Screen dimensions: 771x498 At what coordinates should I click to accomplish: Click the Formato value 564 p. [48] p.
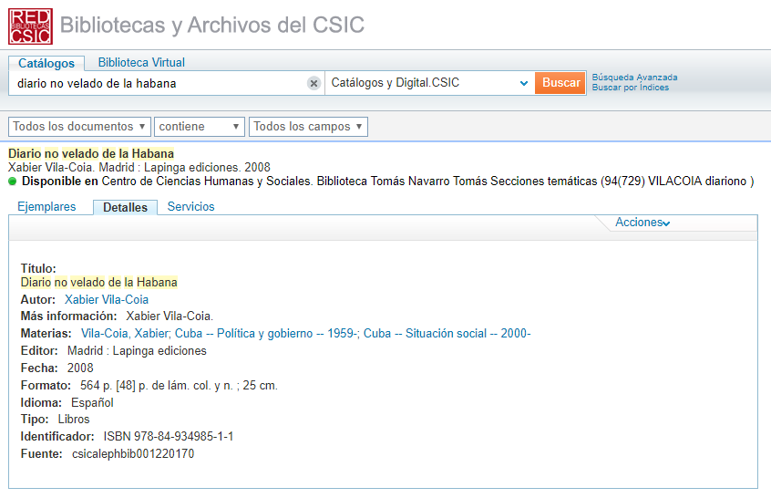point(179,385)
